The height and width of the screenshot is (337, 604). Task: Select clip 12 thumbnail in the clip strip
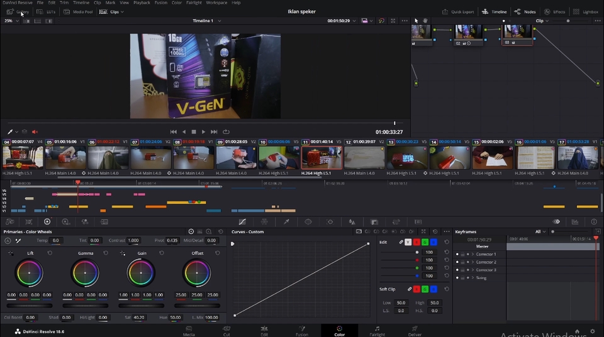tap(364, 158)
